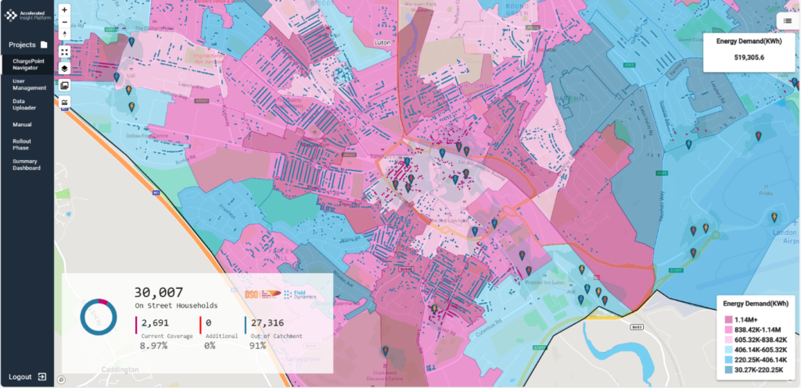Click the 1.14M+ legend swatch
The height and width of the screenshot is (388, 801).
coord(728,319)
